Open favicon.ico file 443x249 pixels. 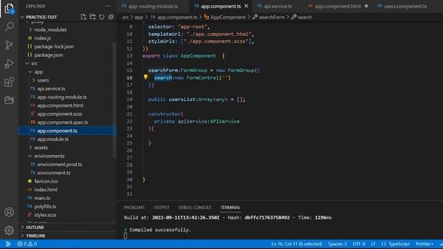coord(46,181)
